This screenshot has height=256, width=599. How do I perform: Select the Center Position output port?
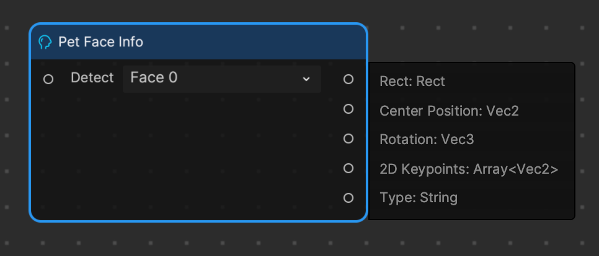(348, 109)
